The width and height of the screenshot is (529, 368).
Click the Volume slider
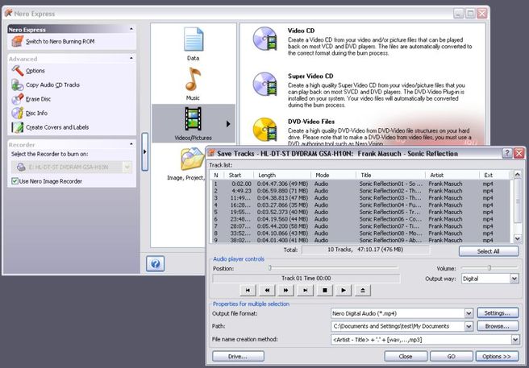[x=489, y=268]
